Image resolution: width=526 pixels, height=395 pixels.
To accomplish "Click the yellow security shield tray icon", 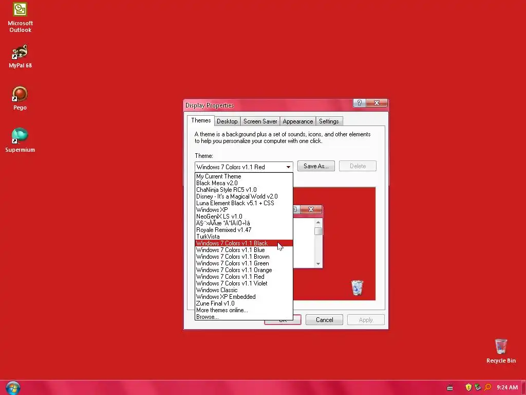I will click(468, 387).
